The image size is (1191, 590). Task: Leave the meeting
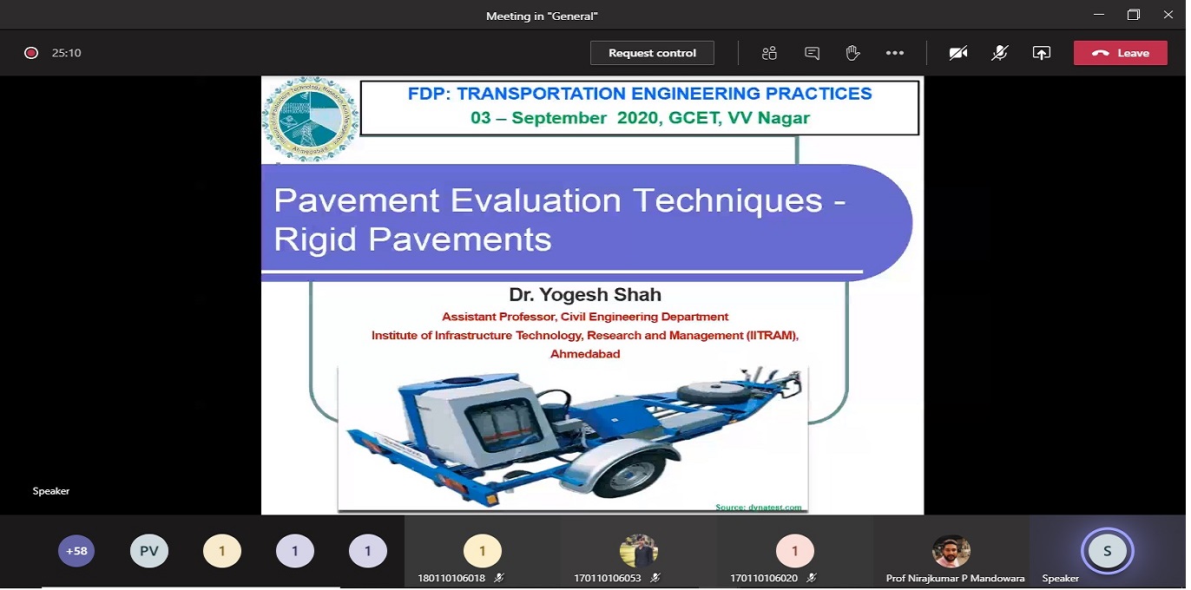1120,53
